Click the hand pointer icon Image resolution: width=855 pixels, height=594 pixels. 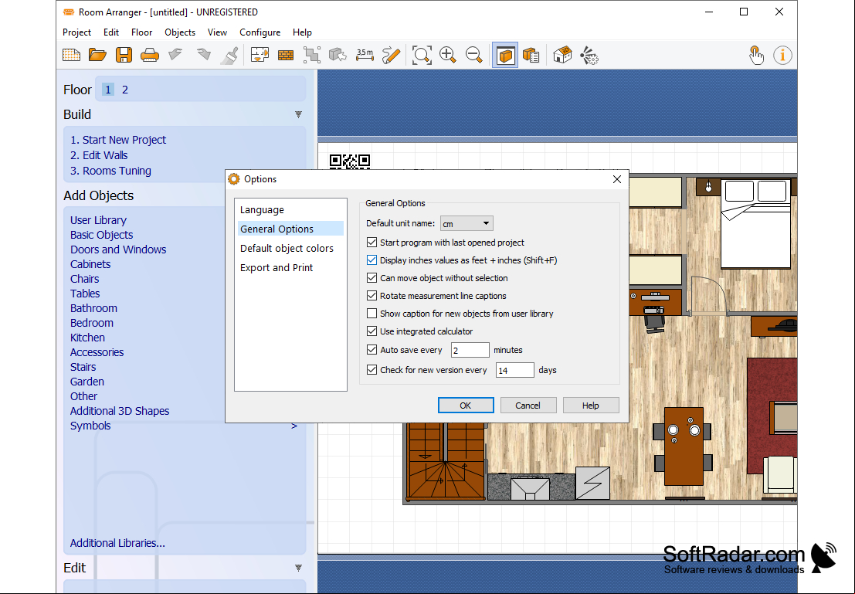pos(756,55)
